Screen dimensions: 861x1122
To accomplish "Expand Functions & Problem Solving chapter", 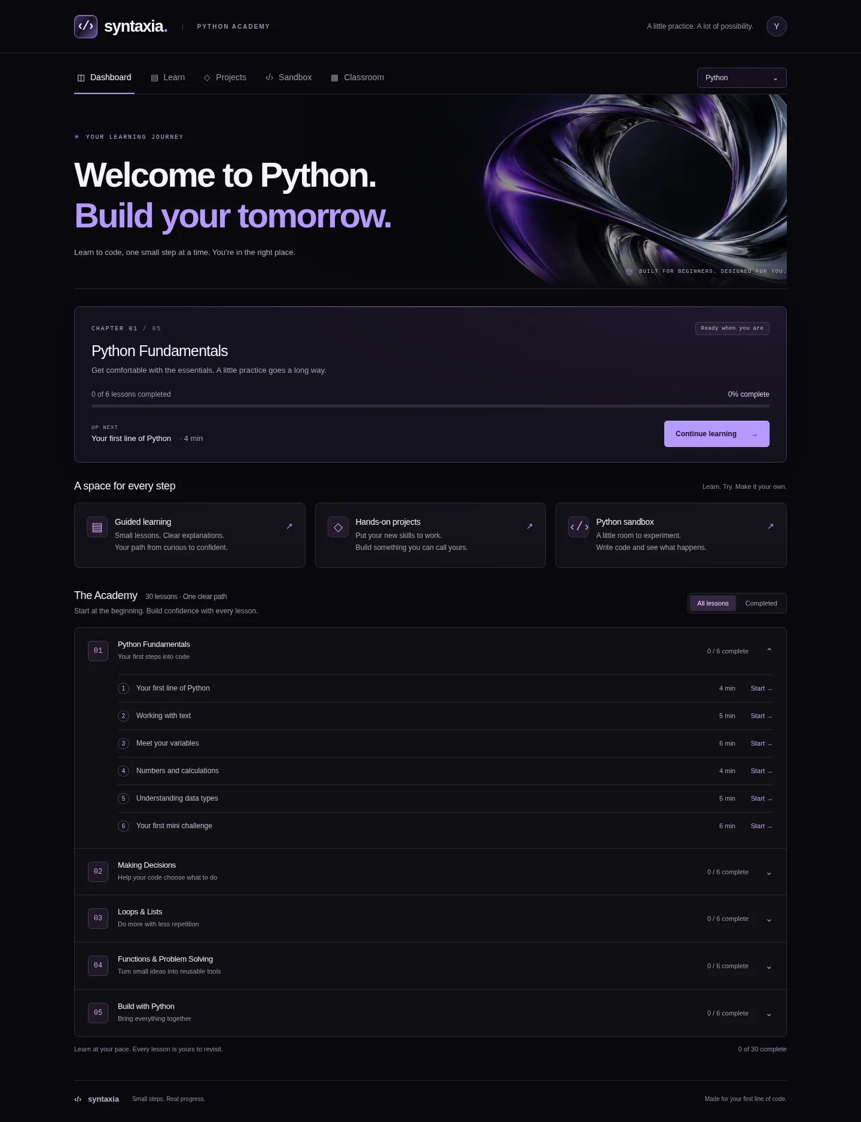I will click(x=769, y=967).
